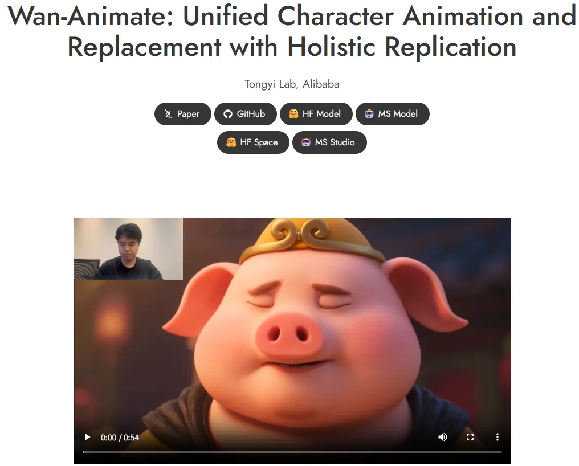This screenshot has width=579, height=466.
Task: Open the video's three-dot options menu
Action: tap(498, 437)
